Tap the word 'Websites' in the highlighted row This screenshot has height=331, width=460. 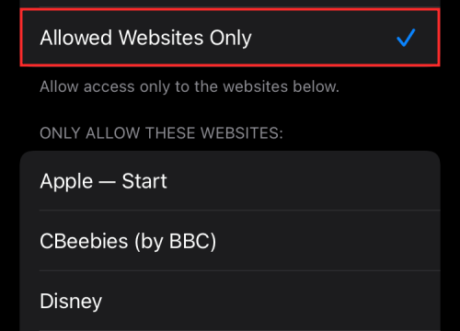(x=161, y=38)
